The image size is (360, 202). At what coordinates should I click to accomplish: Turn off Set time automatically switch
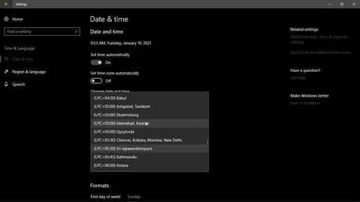tap(96, 62)
